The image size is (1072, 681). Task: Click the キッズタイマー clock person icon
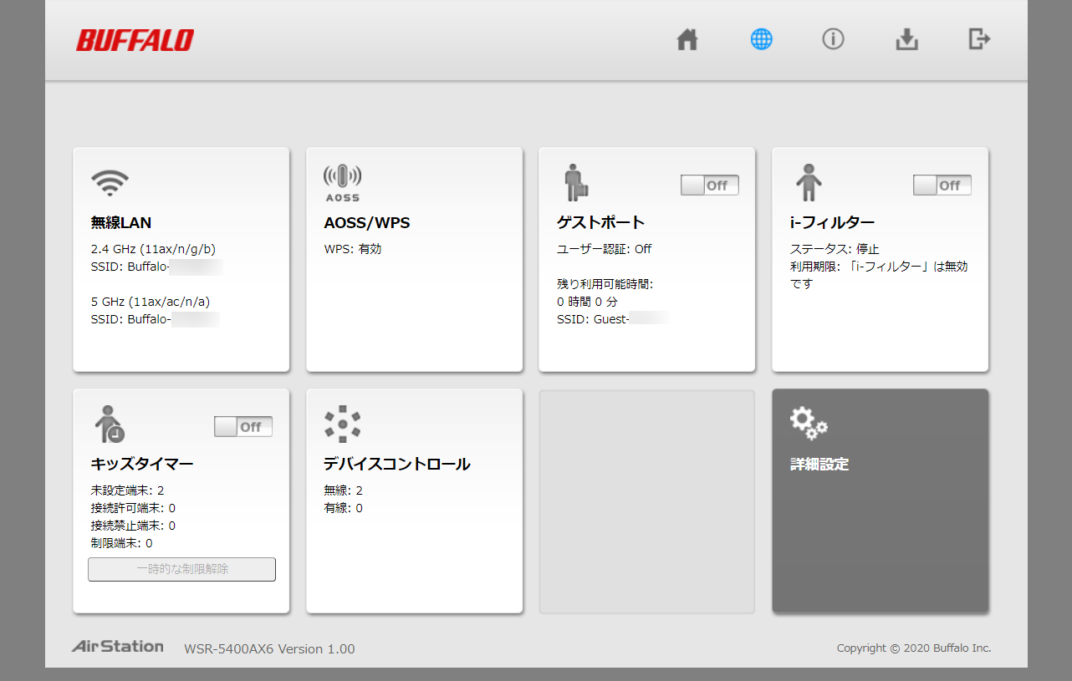pos(110,424)
